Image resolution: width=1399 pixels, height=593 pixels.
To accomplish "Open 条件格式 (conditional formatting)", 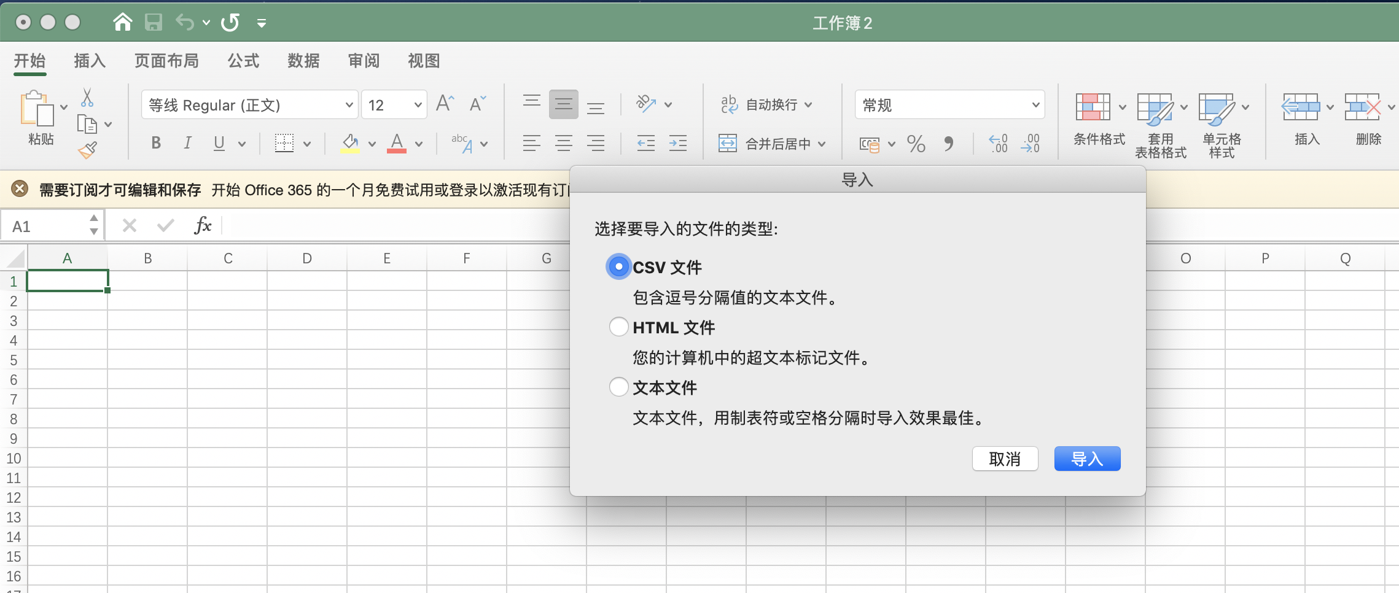I will tap(1098, 122).
